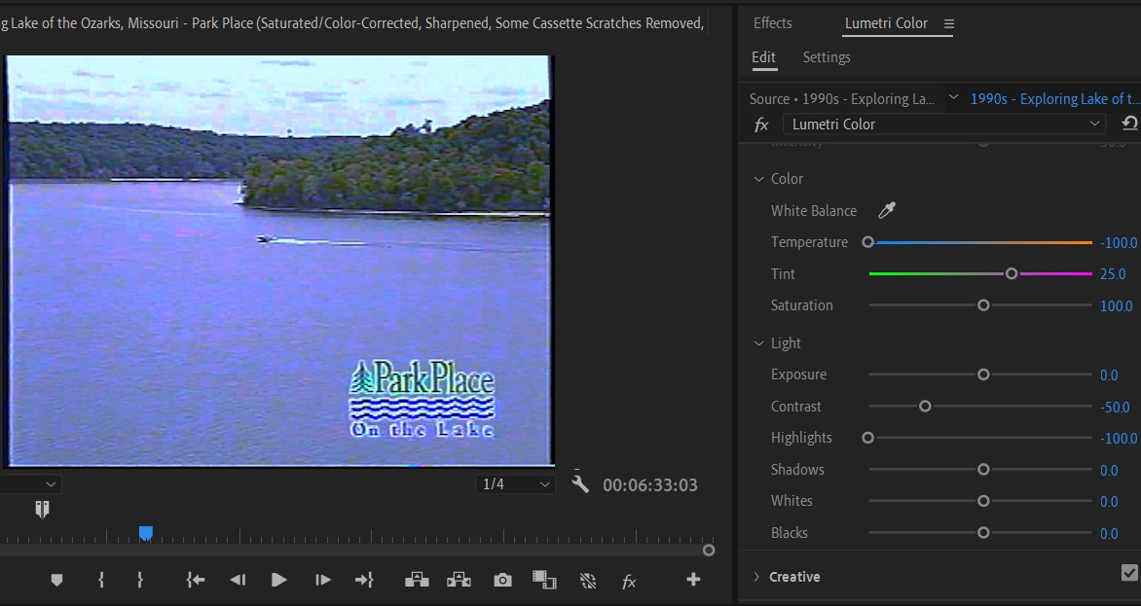Click the Lift button

[417, 580]
